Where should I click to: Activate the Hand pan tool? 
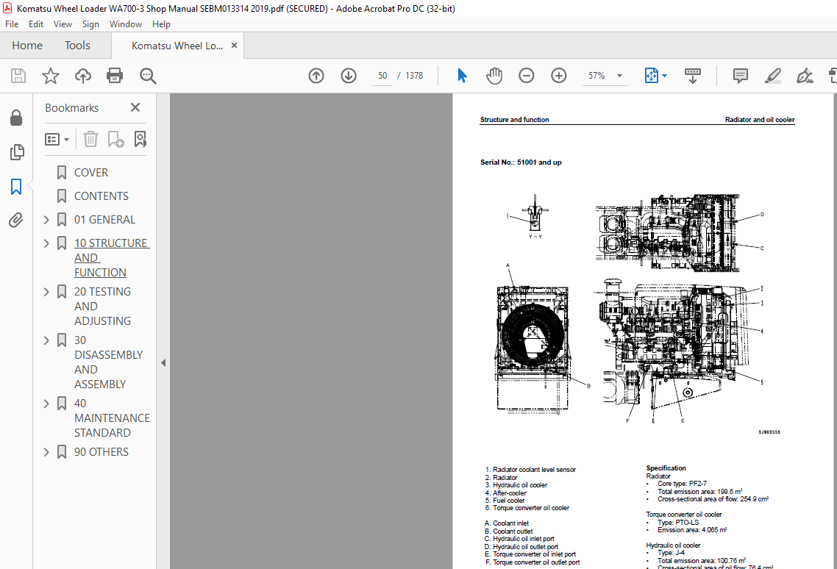click(x=494, y=76)
